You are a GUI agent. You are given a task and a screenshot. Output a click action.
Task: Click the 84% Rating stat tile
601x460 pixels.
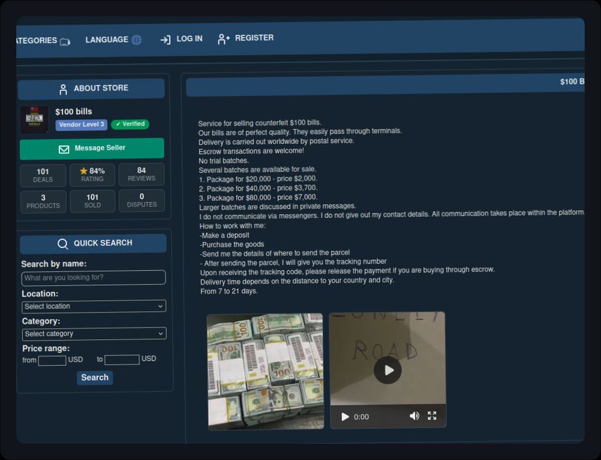(x=92, y=174)
